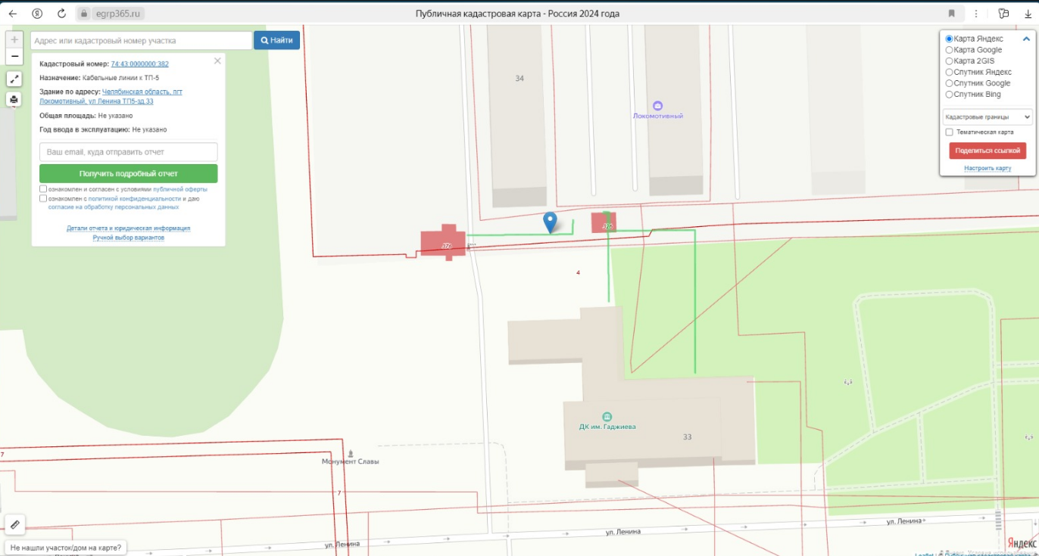
Task: Click the Локомотивный shop map icon
Action: [657, 106]
